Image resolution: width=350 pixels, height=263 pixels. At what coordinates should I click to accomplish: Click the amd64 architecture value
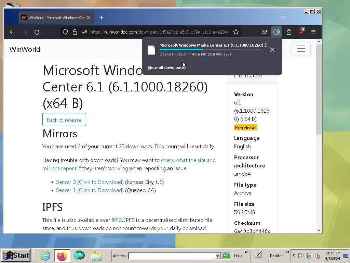coord(242,174)
